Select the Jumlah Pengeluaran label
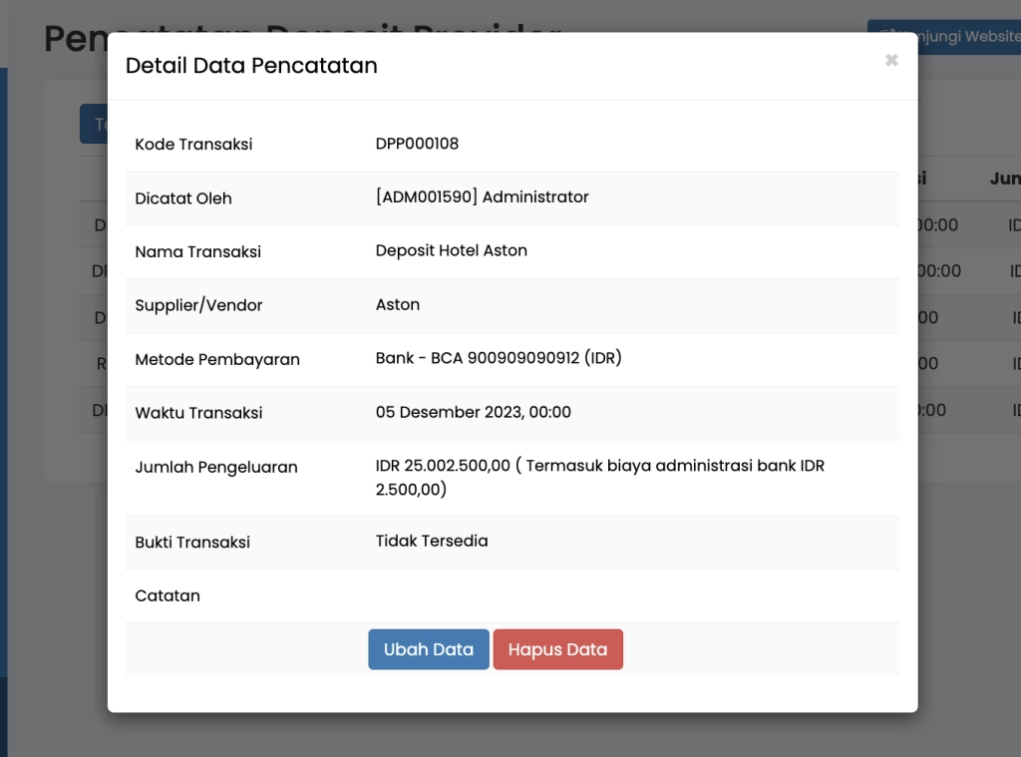This screenshot has height=757, width=1021. click(216, 467)
